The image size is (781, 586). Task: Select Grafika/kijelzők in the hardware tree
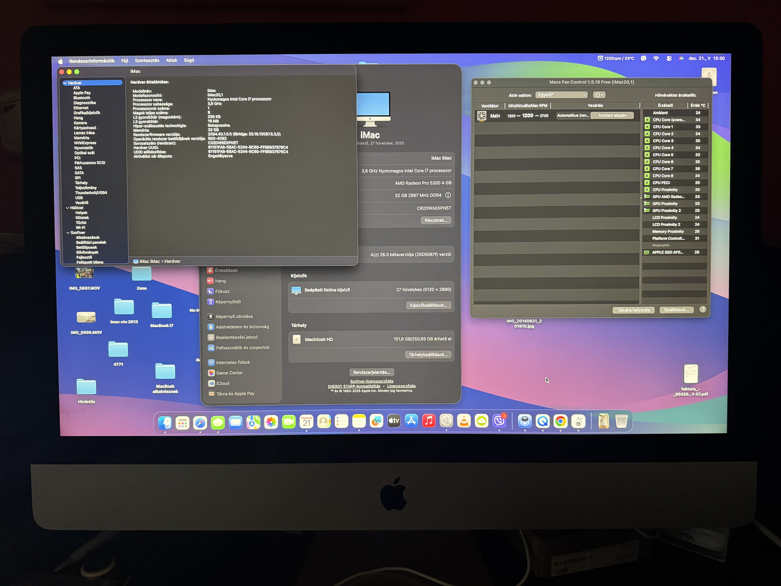pyautogui.click(x=87, y=113)
